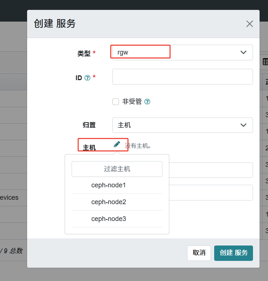Viewport: 268px width, 281px height.
Task: Click the 非受管 help question icon
Action: coord(147,102)
